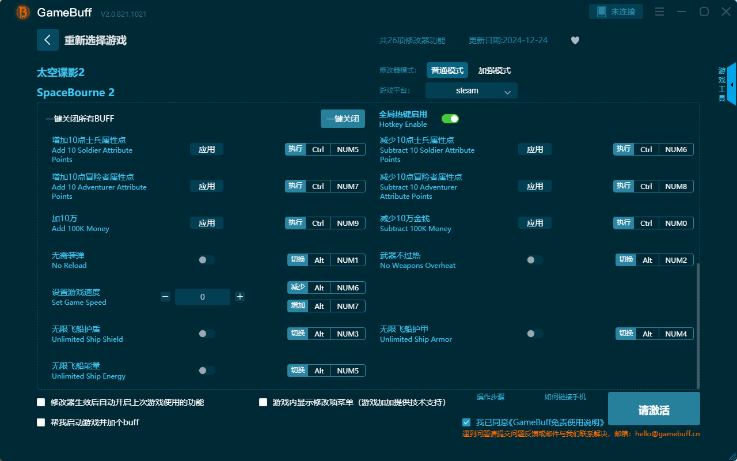Disable the Hotkey Enable global switch
The image size is (737, 461).
point(450,118)
